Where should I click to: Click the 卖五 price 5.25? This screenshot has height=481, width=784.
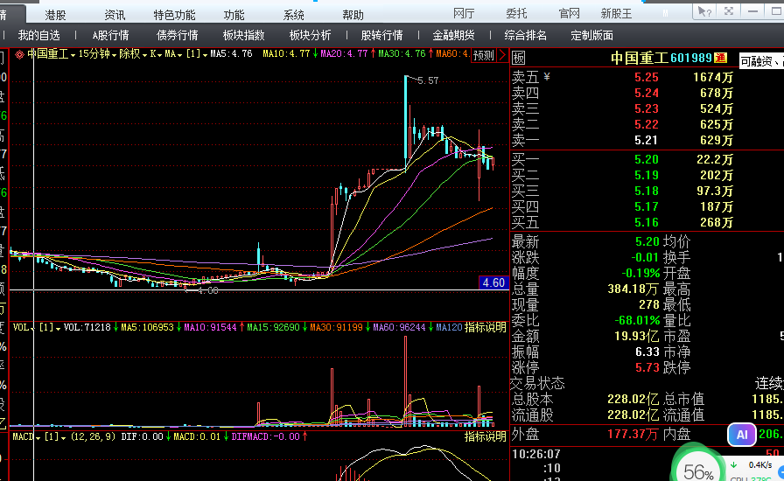coord(647,78)
